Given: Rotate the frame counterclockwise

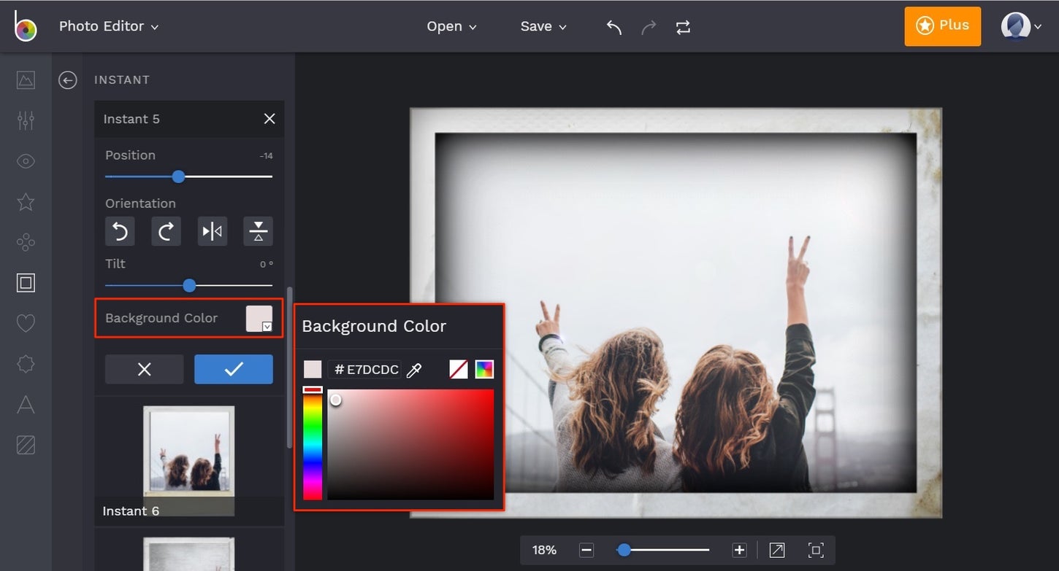Looking at the screenshot, I should pos(120,232).
